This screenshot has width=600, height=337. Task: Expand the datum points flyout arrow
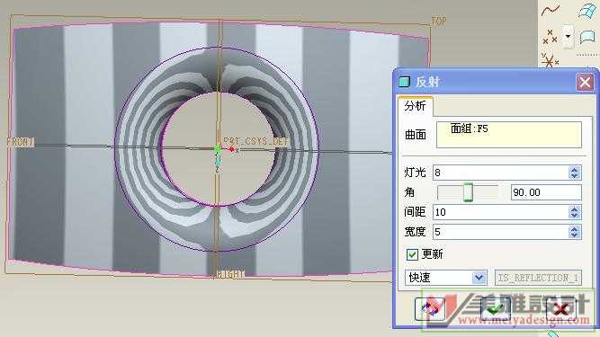tap(568, 37)
